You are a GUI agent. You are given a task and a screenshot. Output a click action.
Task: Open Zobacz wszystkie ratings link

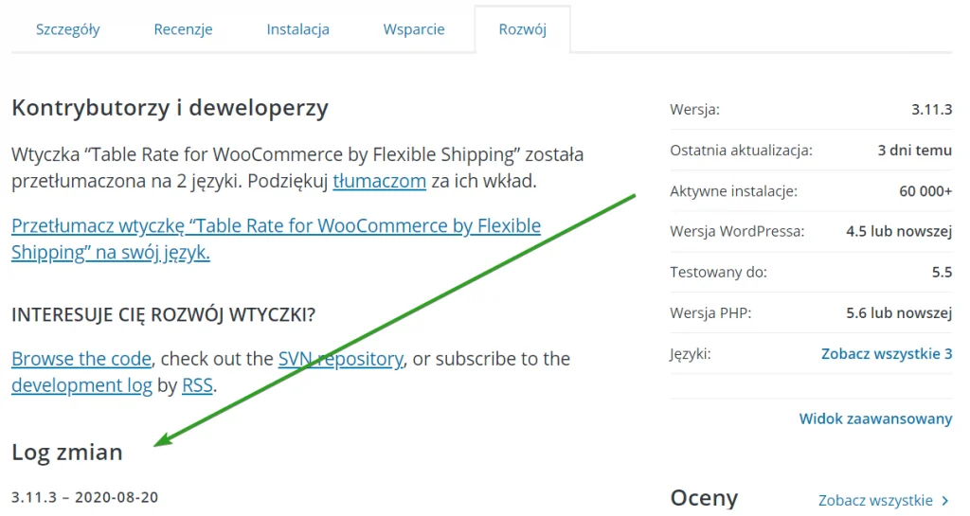click(x=875, y=501)
